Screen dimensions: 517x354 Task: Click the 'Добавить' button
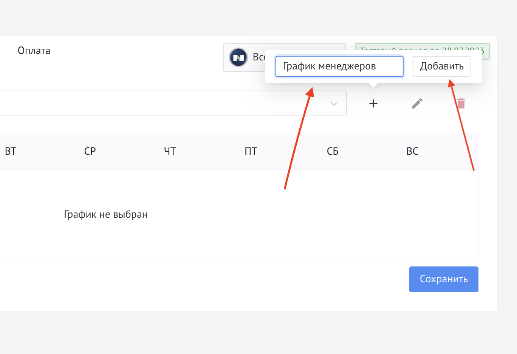pos(442,66)
